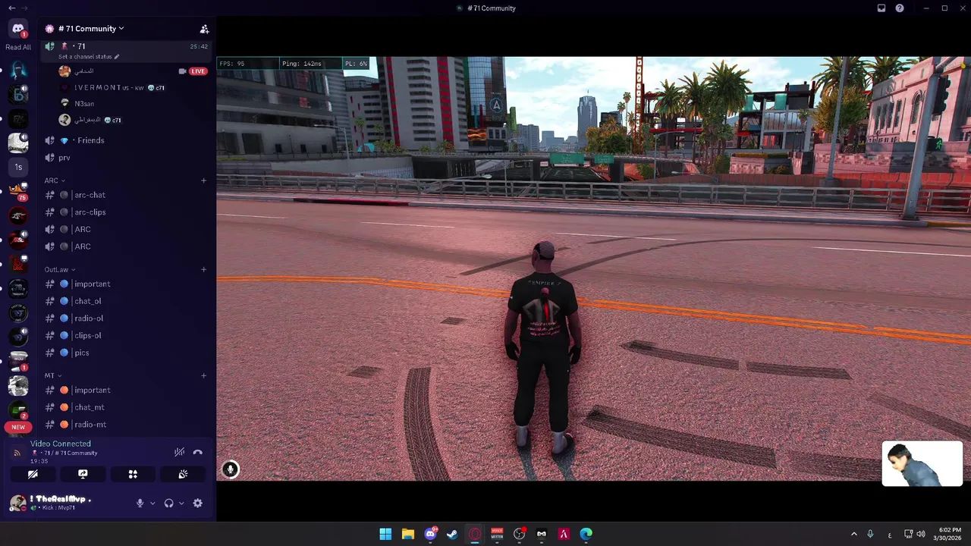Image resolution: width=971 pixels, height=546 pixels.
Task: Open OBS Studio from the taskbar
Action: pos(520,534)
